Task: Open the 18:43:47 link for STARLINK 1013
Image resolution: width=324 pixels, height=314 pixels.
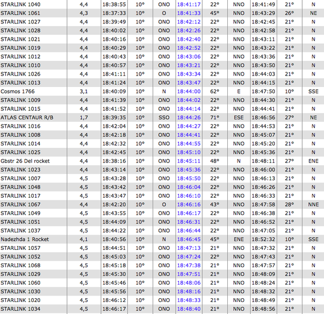Action: 189,83
